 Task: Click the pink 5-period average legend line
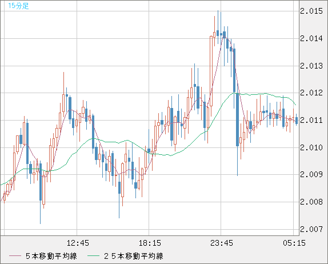pos(15,256)
